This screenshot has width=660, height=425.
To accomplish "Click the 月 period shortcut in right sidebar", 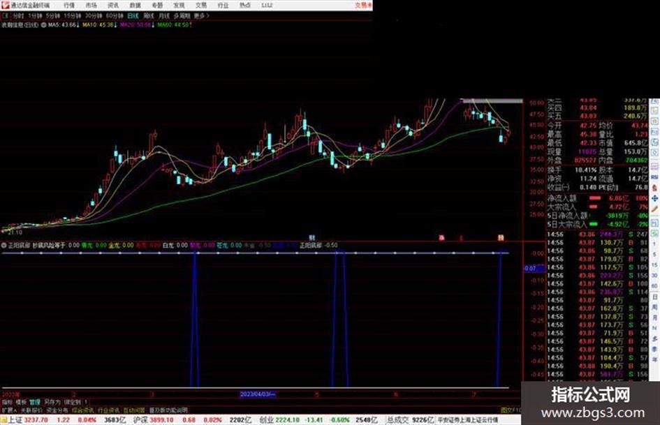I will tap(654, 318).
